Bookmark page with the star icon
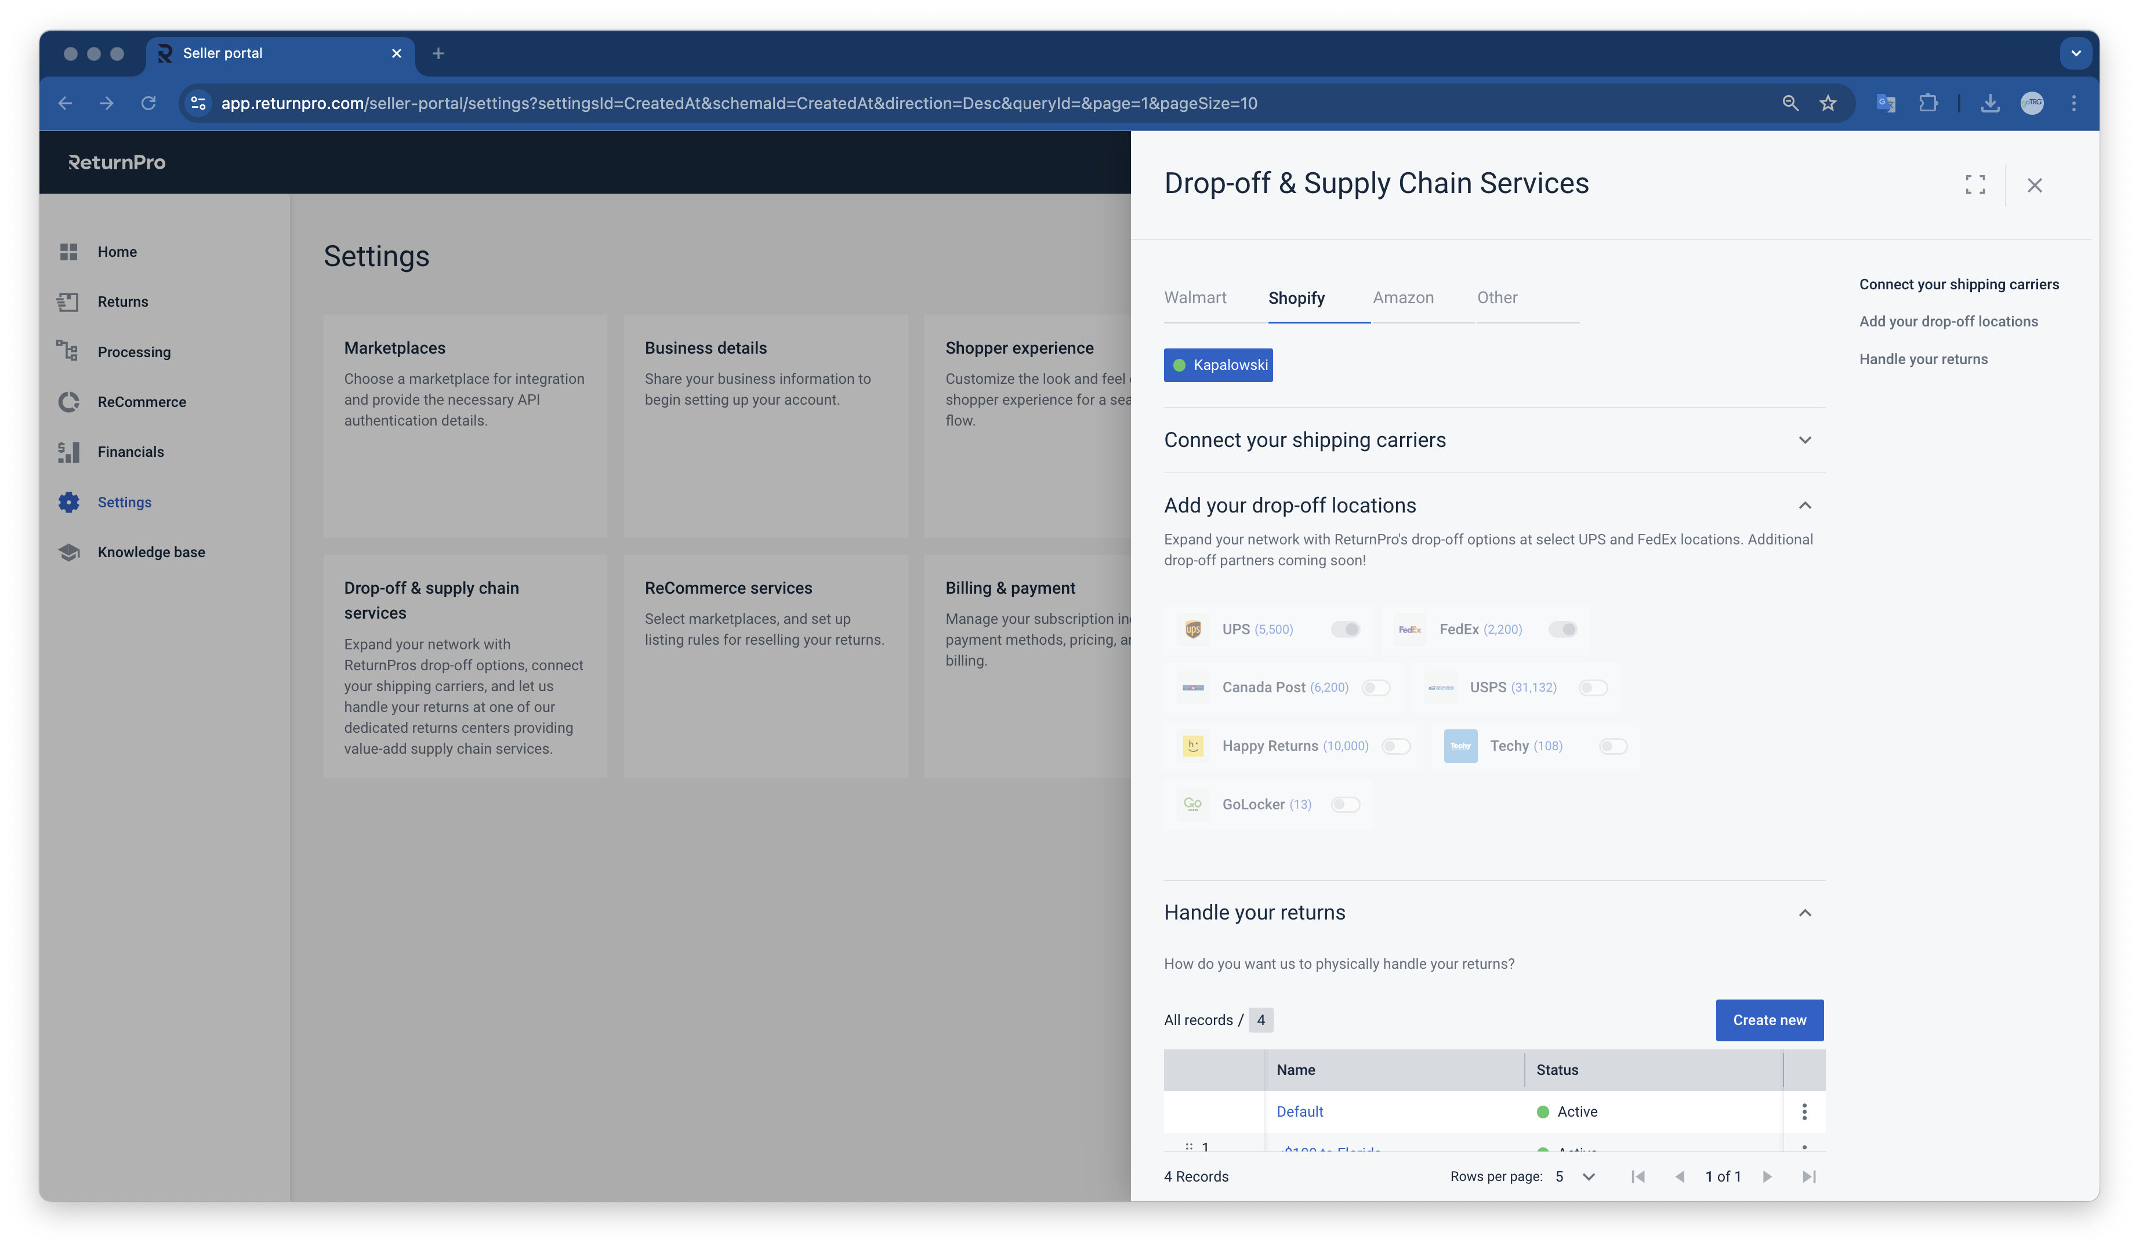Screen dimensions: 2139x1250 coord(1828,103)
